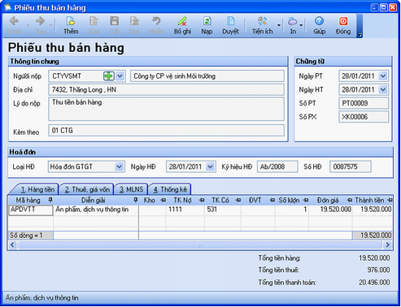The height and width of the screenshot is (307, 401).
Task: Click the pin icon on Số lượng column
Action: (306, 200)
